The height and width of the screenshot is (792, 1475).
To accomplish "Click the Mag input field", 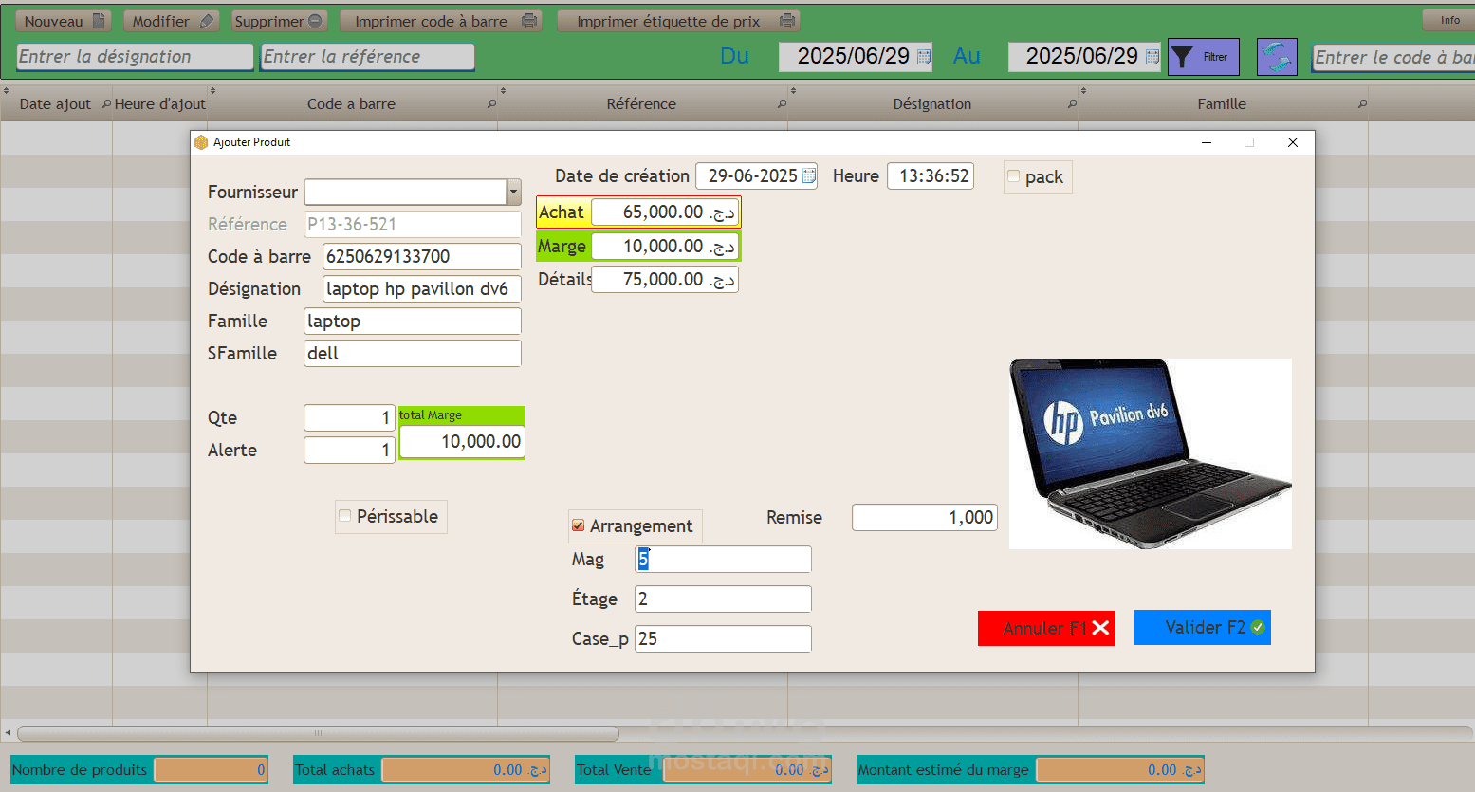I will [723, 559].
